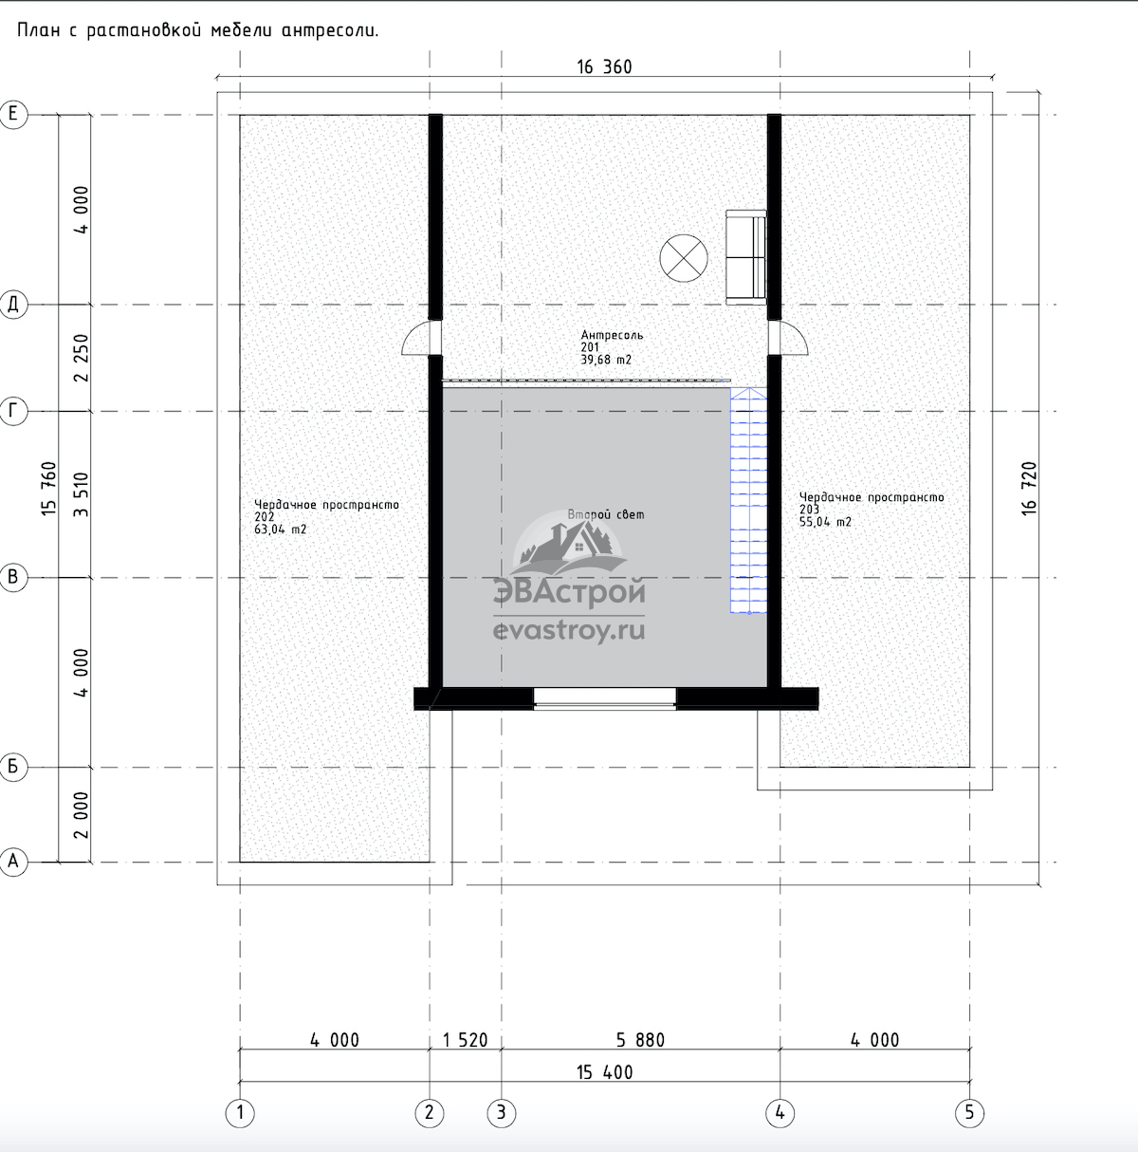Viewport: 1138px width, 1152px height.
Task: Select the axis bubble labeled В
Action: point(13,577)
